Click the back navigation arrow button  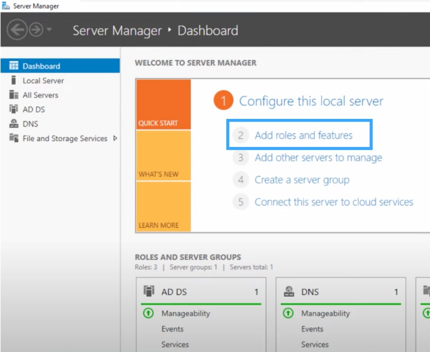17,30
